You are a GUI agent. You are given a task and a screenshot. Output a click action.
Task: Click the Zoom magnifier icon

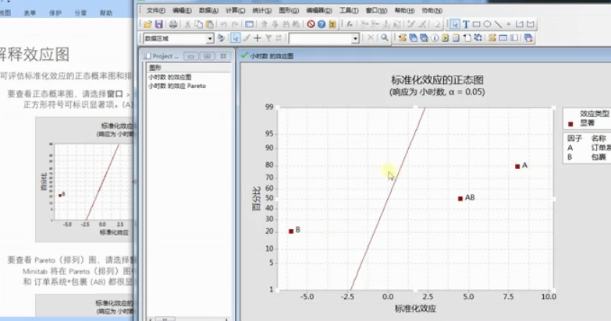(384, 37)
